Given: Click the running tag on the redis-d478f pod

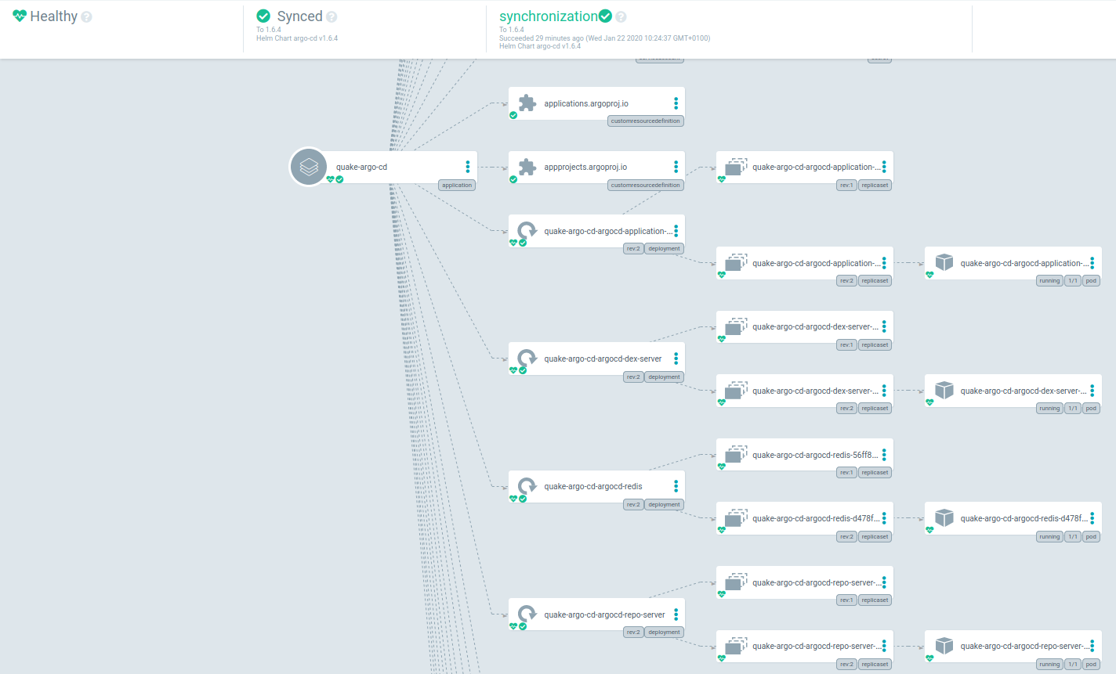Looking at the screenshot, I should pos(1049,537).
